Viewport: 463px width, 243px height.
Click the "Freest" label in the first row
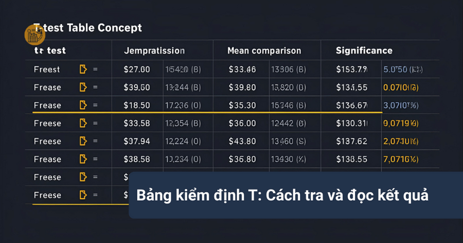tap(47, 69)
